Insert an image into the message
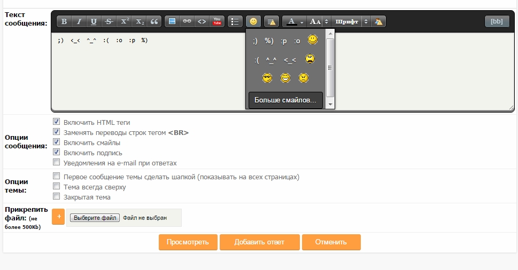Screen dimensions: 518x270 coord(172,21)
